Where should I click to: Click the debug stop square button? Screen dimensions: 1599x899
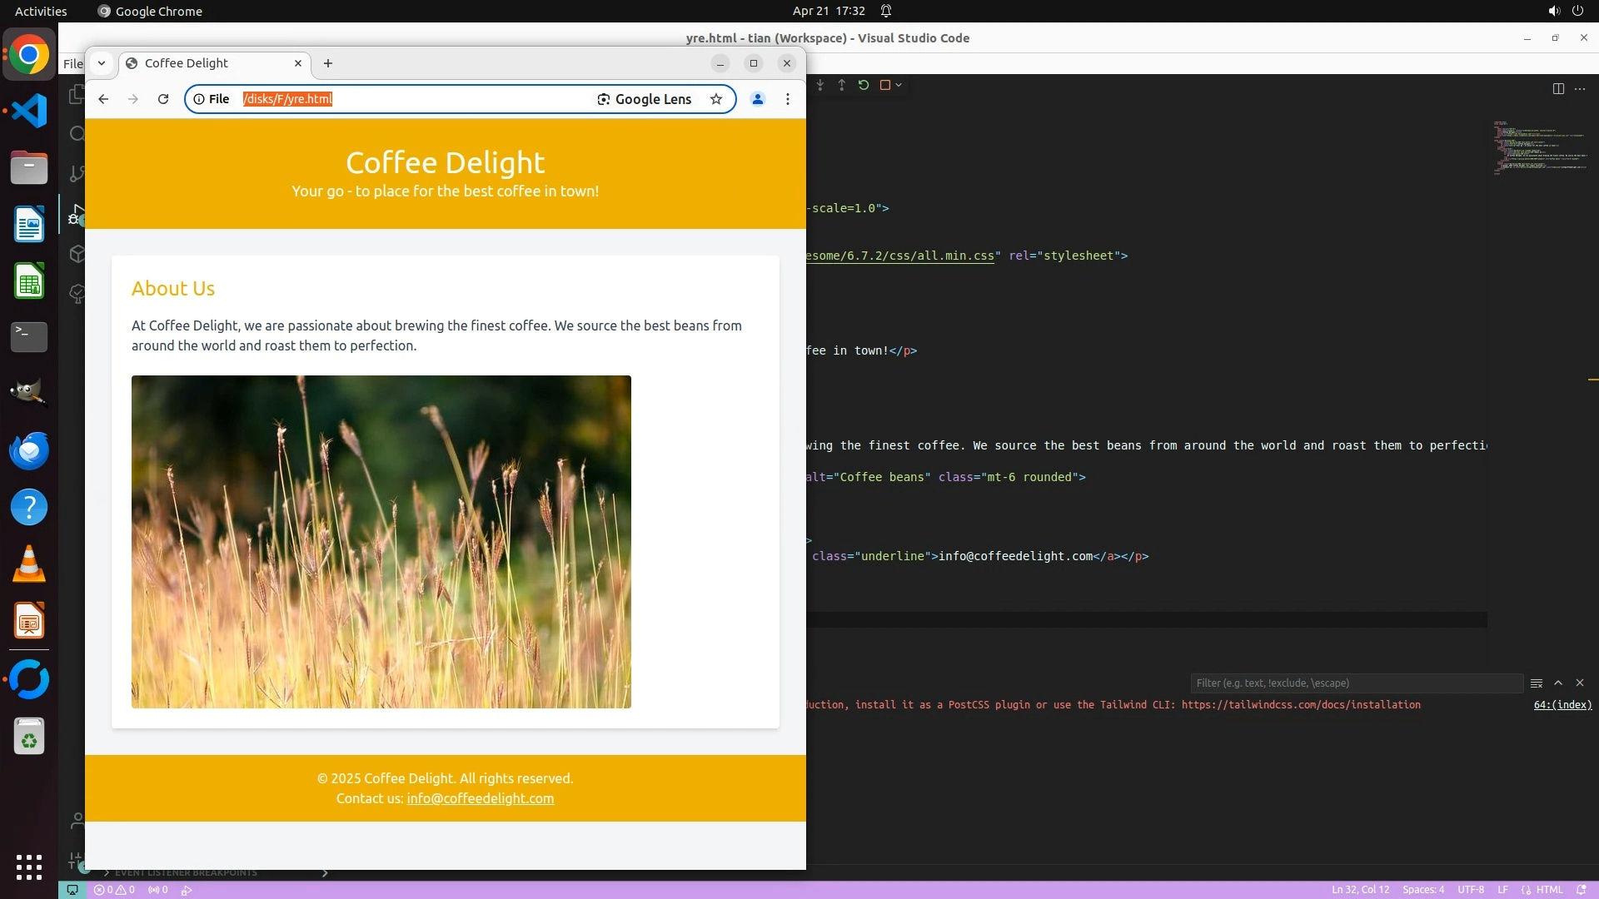coord(885,85)
